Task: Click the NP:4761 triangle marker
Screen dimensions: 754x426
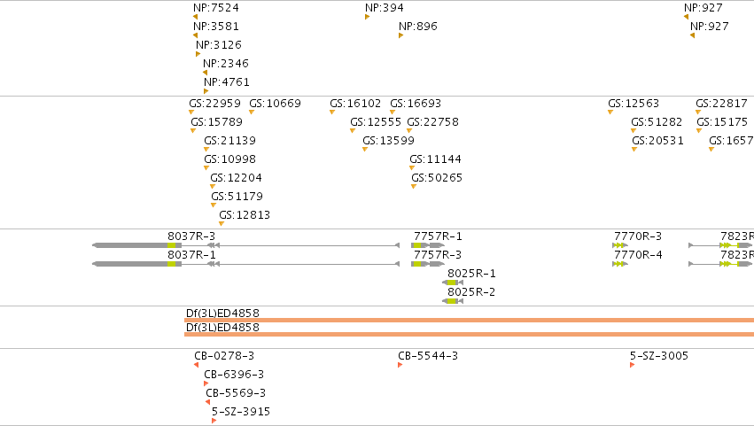Action: pos(206,91)
